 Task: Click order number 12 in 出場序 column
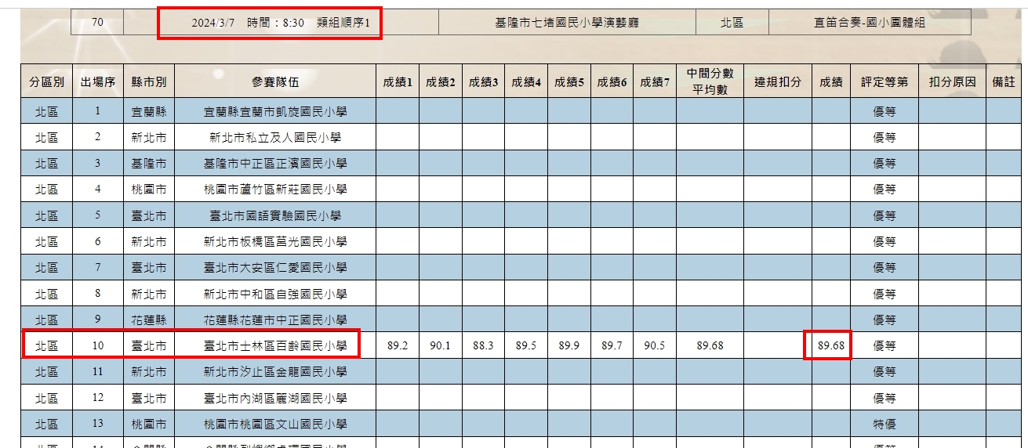(x=98, y=398)
